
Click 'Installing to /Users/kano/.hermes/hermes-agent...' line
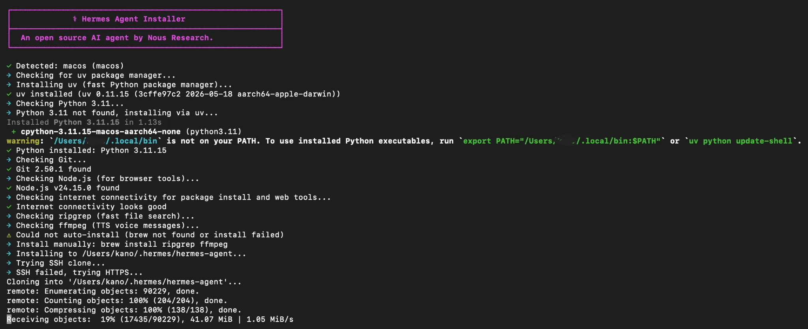tap(126, 254)
